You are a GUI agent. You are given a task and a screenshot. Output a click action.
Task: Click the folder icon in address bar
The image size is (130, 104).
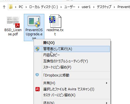point(11,7)
